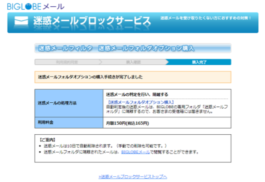The image size is (265, 182).
Task: Select the 購入完了 step
Action: click(x=199, y=62)
